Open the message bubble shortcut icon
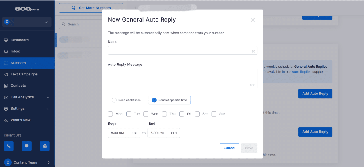Viewport: 364px width, 167px height. coord(27,146)
